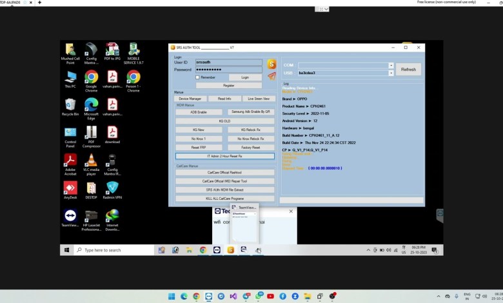Click KILL ALL CarlCare Programe button
Screen dimensions: 503x303
point(224,199)
